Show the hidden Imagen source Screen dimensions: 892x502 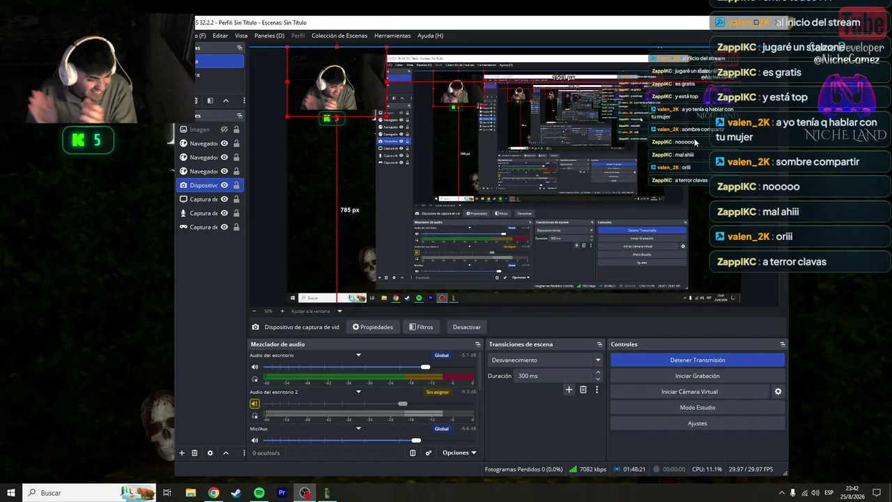pos(224,130)
